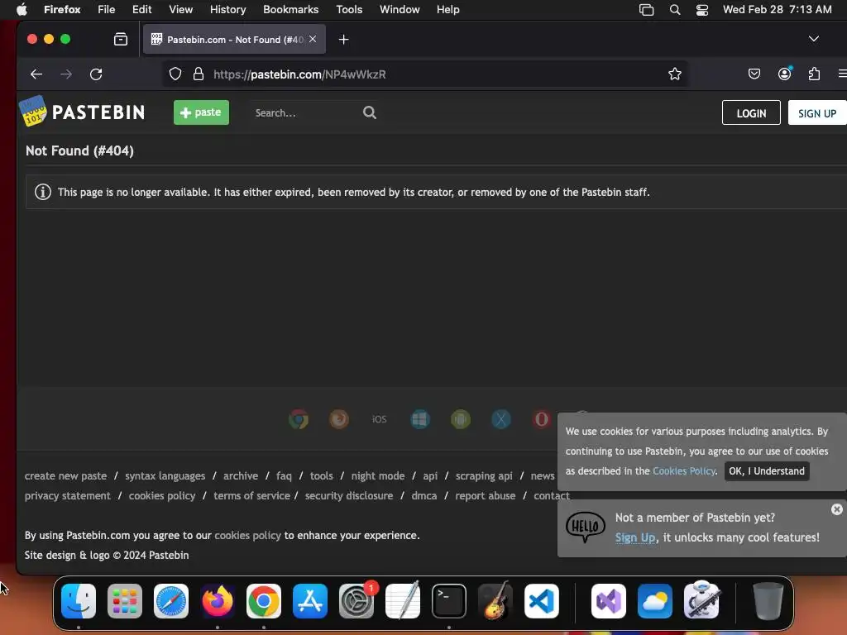
Task: Open the faq footer link
Action: pos(284,475)
